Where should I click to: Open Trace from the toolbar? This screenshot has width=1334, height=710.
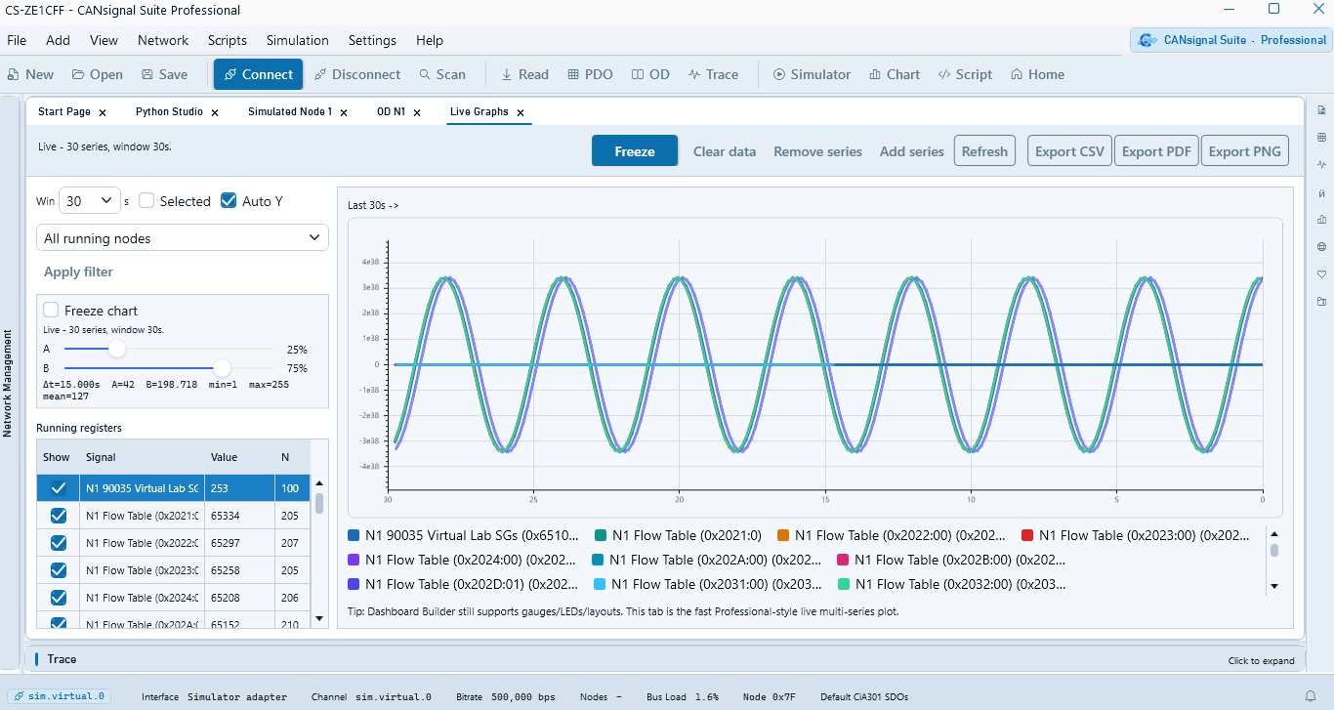[713, 74]
